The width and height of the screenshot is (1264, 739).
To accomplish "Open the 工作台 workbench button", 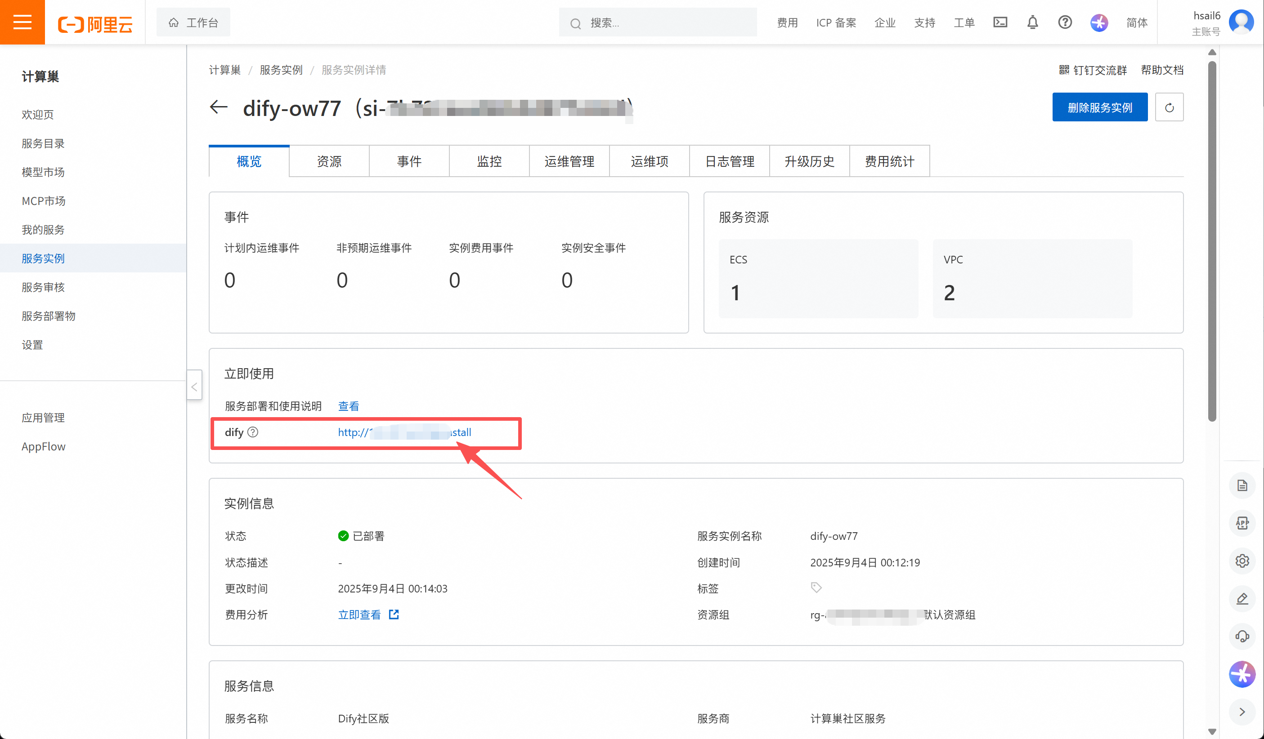I will coord(193,22).
